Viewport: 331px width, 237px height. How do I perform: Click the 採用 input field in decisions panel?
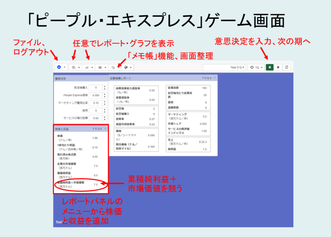tap(95, 110)
